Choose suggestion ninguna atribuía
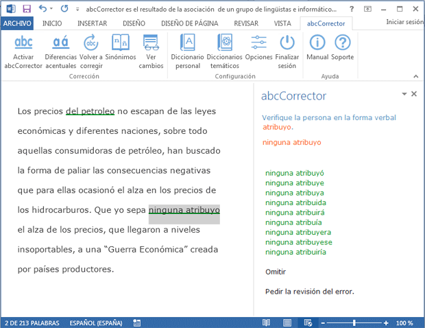Image resolution: width=425 pixels, height=328 pixels. [x=293, y=222]
